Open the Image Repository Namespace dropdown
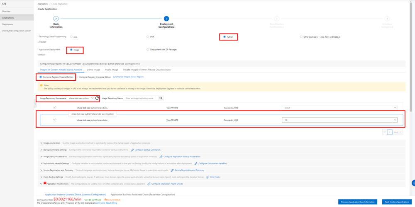 [81, 98]
